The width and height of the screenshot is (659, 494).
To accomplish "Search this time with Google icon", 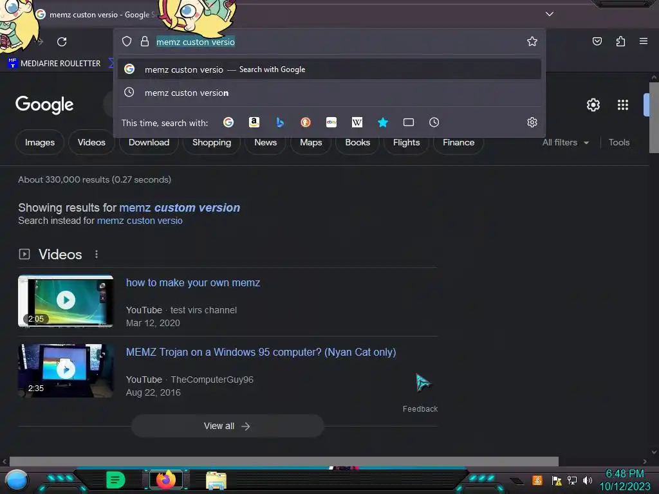I will (x=228, y=122).
